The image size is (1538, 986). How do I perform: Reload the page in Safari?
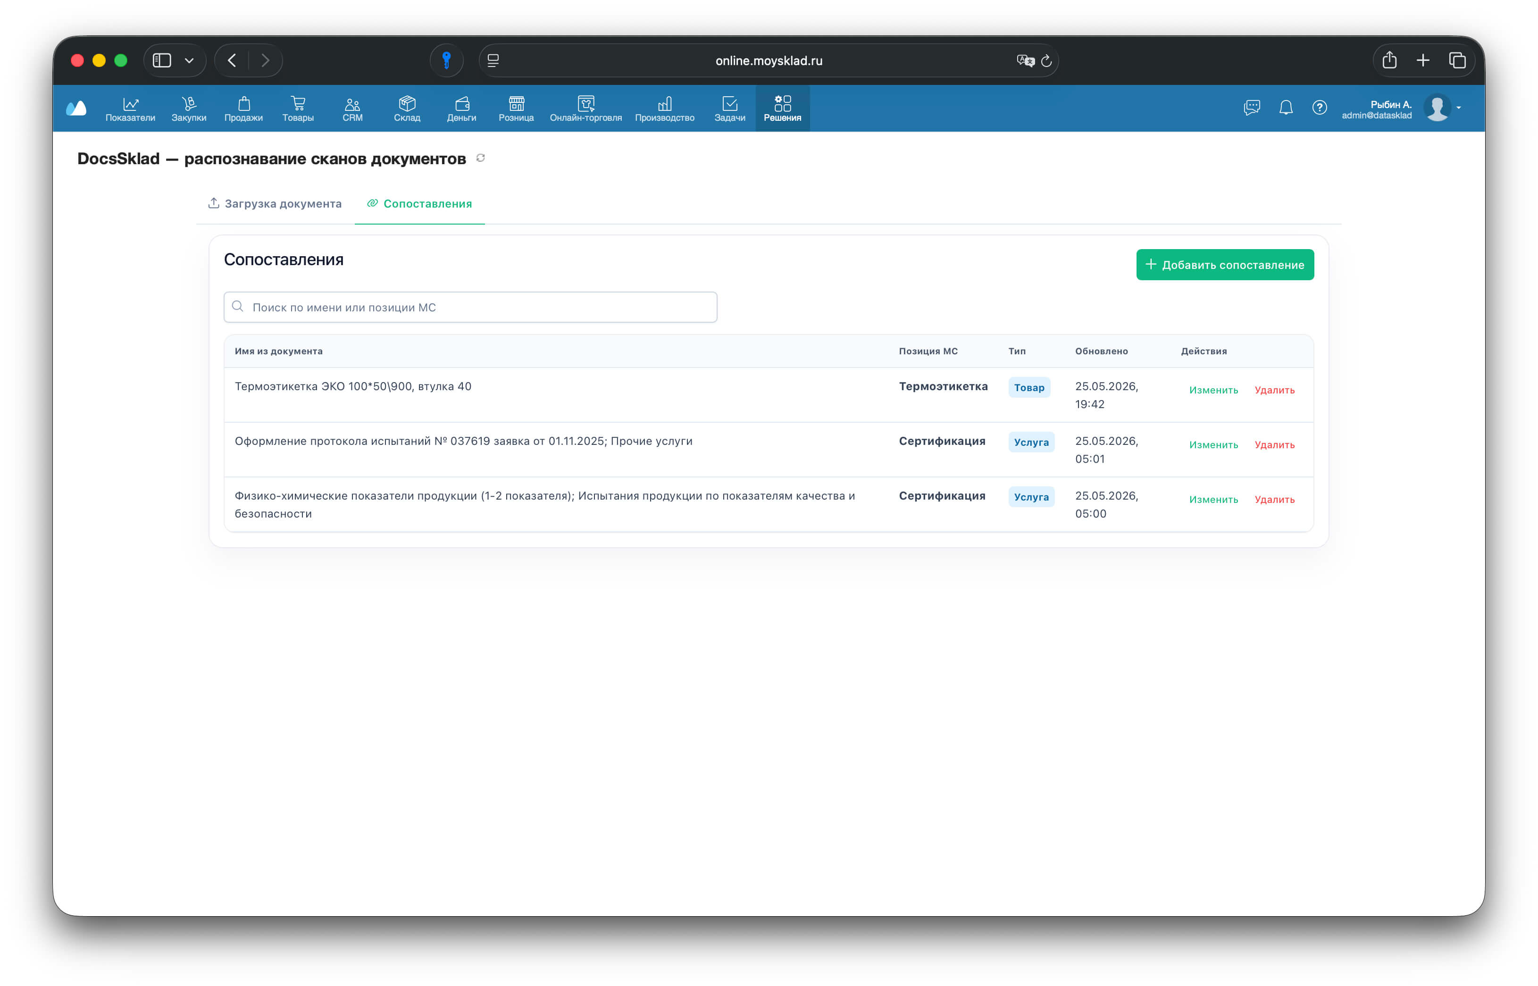tap(1046, 60)
